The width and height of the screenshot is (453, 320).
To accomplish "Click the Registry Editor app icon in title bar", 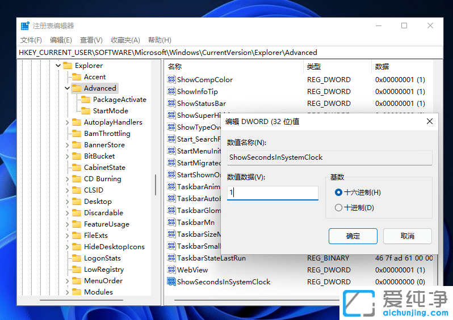I will pyautogui.click(x=25, y=25).
